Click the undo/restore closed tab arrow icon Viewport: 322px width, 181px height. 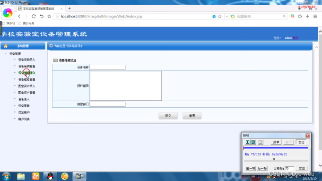click(x=42, y=16)
